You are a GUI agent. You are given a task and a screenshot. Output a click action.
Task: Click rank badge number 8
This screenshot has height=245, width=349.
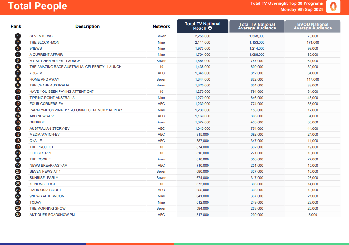18,79
